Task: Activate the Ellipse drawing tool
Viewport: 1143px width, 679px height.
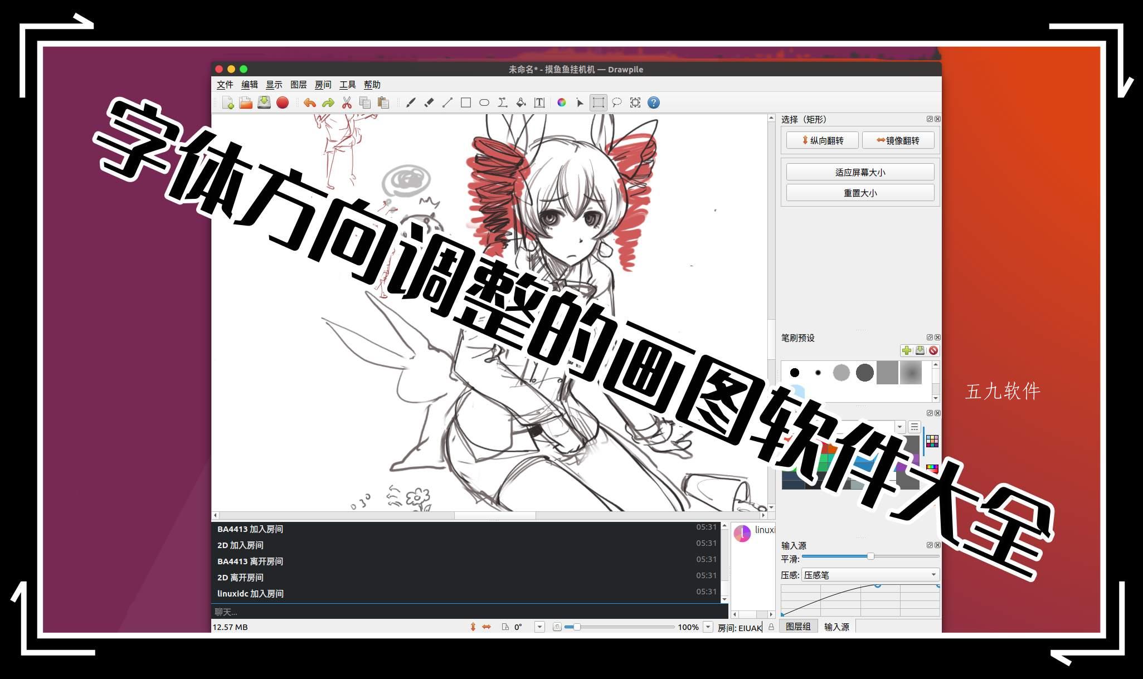Action: point(484,103)
